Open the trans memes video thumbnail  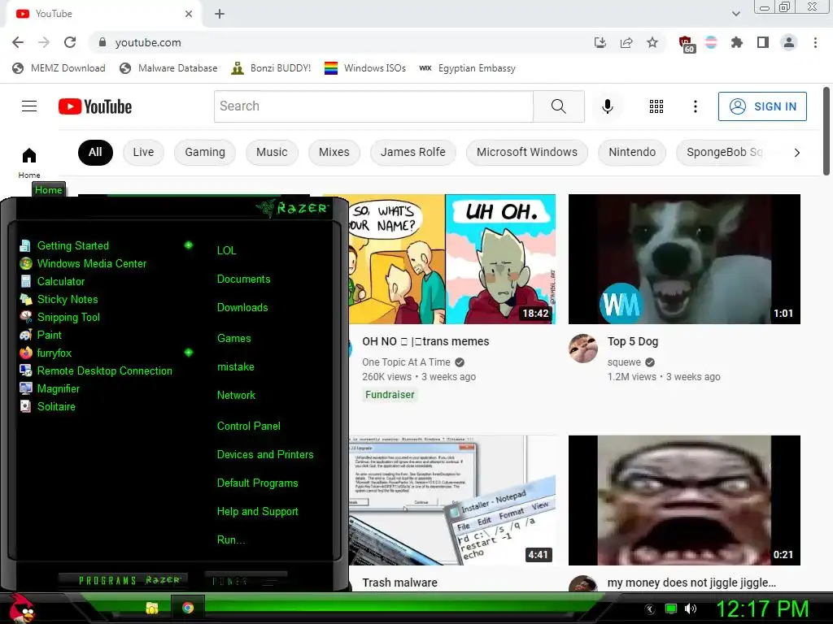click(x=452, y=259)
